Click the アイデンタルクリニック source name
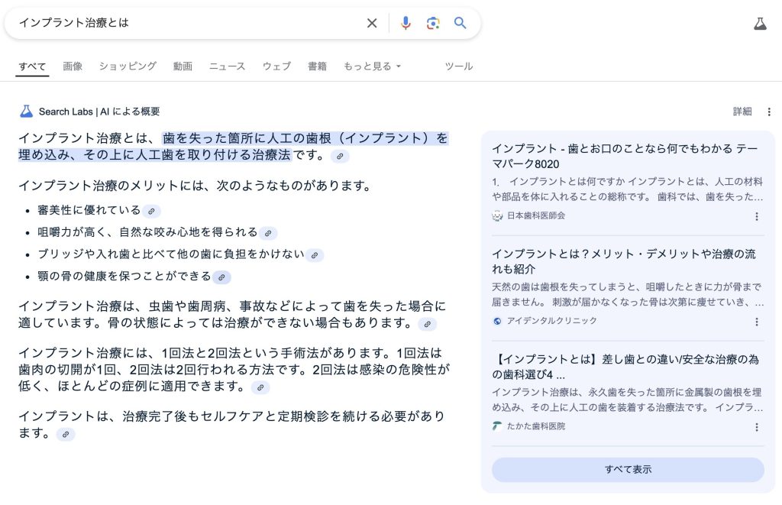782x505 pixels. coord(551,321)
